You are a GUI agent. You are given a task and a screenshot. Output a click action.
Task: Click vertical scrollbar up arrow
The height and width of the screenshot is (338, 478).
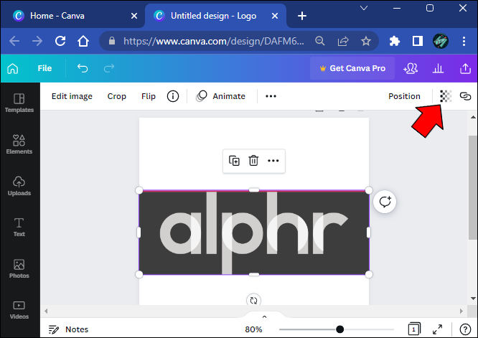pyautogui.click(x=473, y=117)
